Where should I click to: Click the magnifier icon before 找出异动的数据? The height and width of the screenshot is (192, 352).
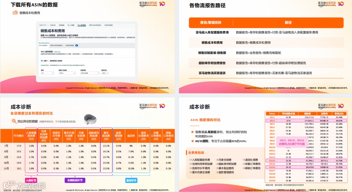tap(14, 121)
